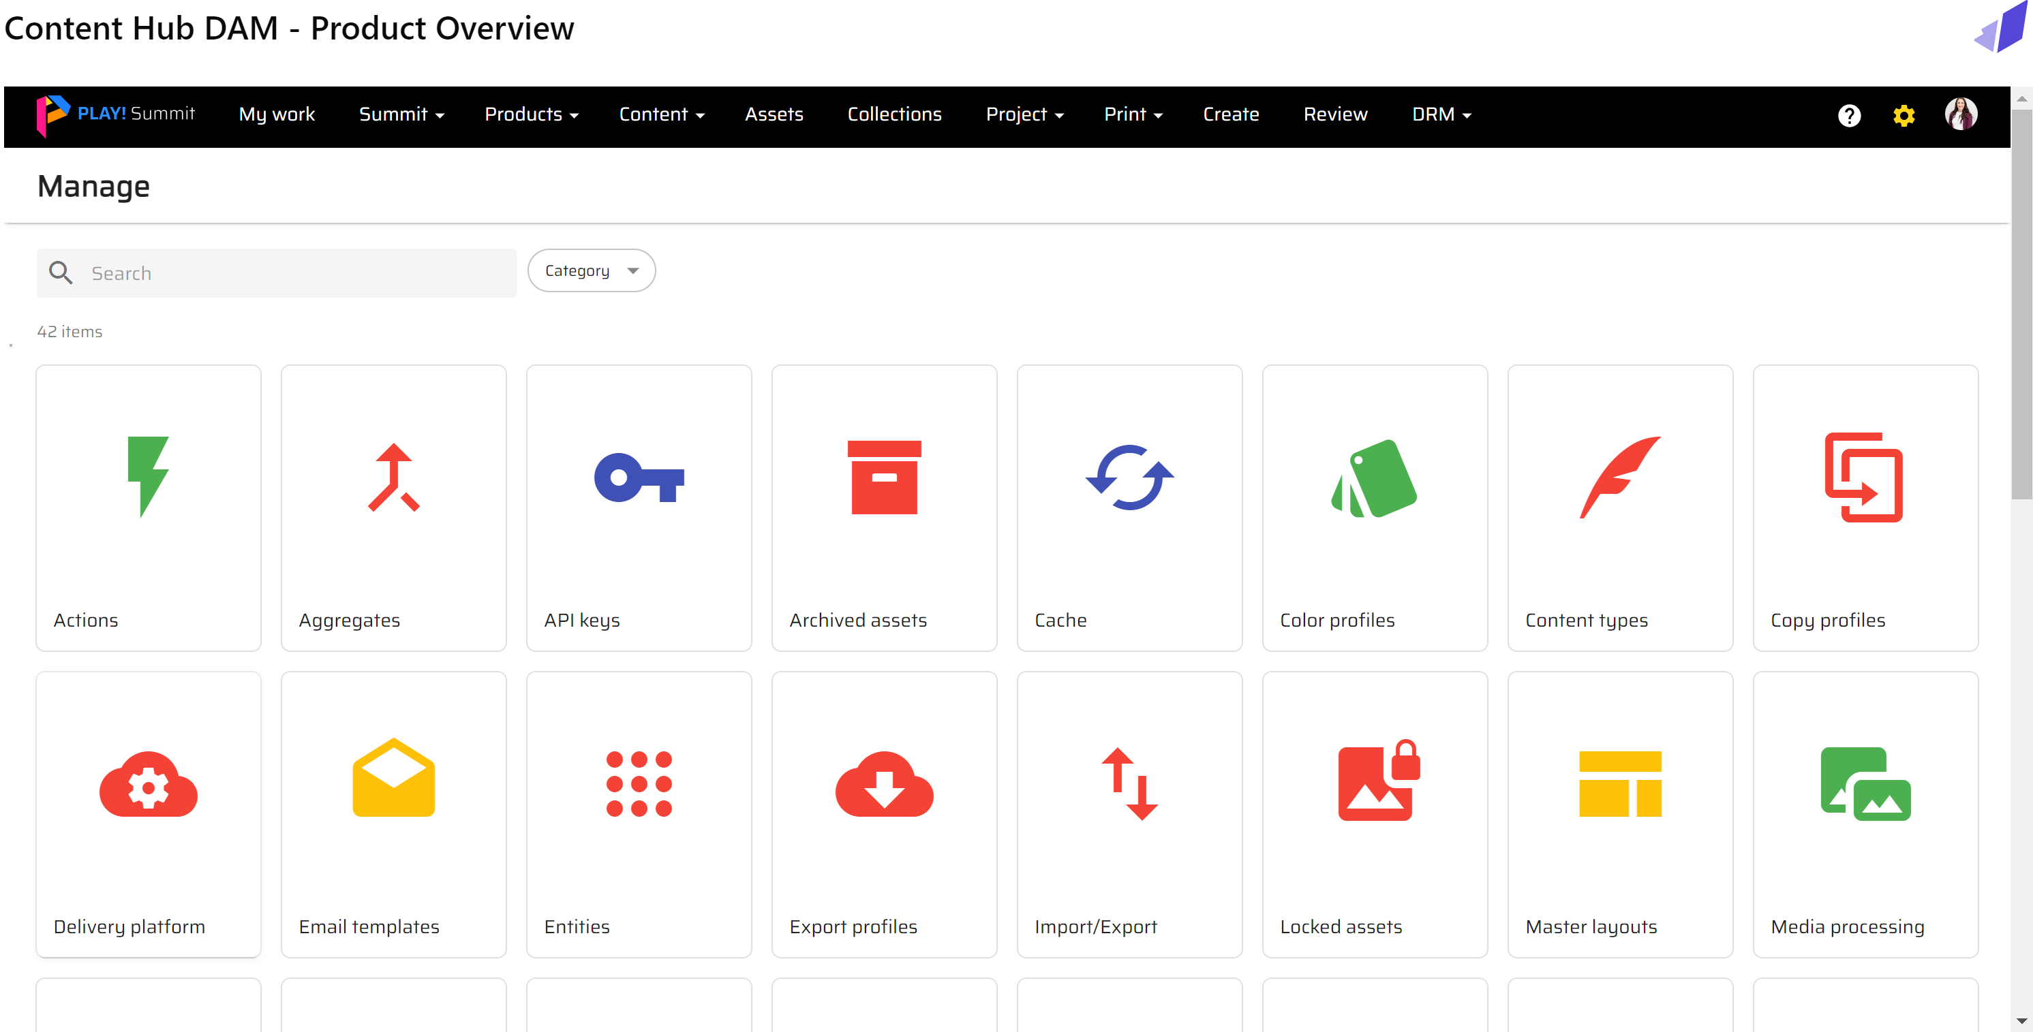Go to the Assets menu item

(774, 114)
